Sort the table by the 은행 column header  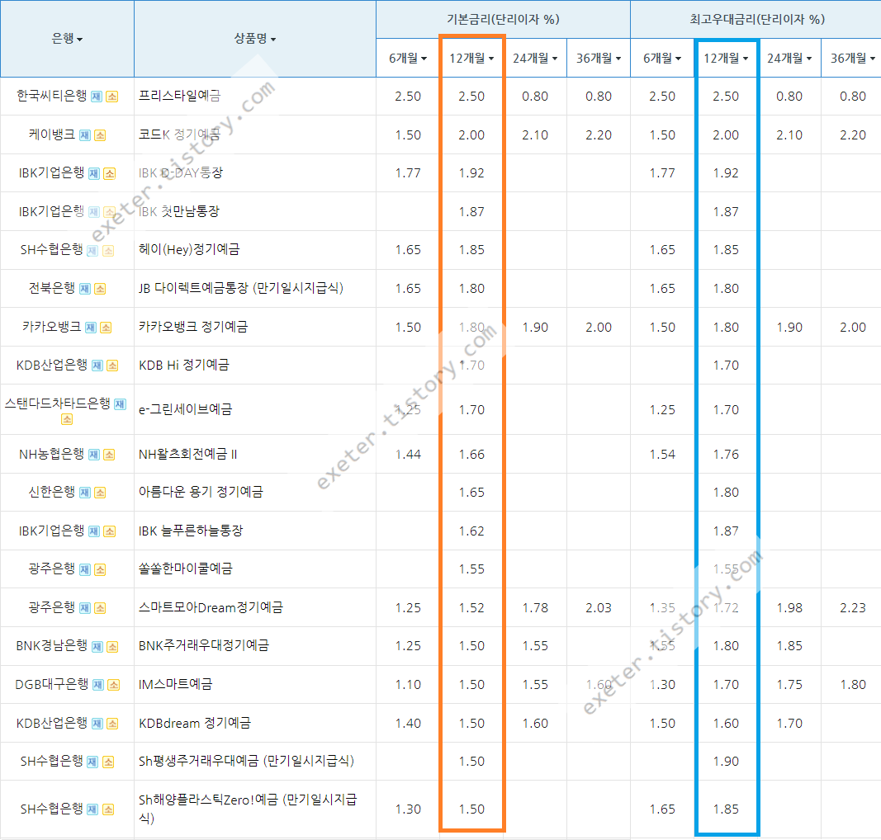(x=68, y=39)
